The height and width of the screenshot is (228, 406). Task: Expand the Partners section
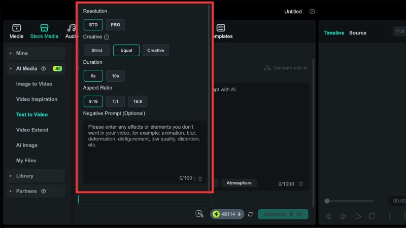(36, 191)
